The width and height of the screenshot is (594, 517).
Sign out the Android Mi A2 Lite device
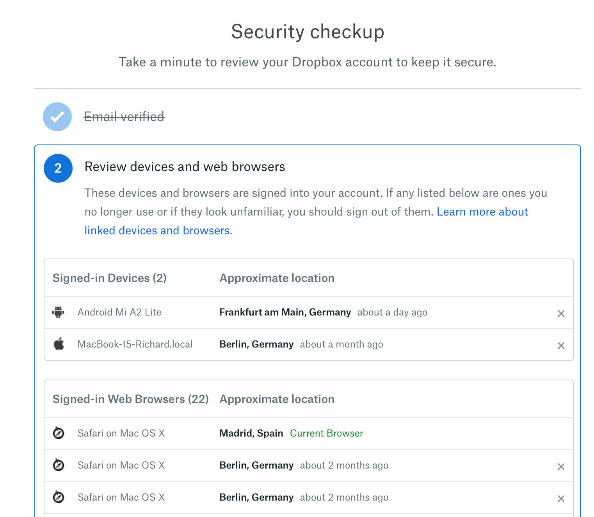click(x=561, y=314)
